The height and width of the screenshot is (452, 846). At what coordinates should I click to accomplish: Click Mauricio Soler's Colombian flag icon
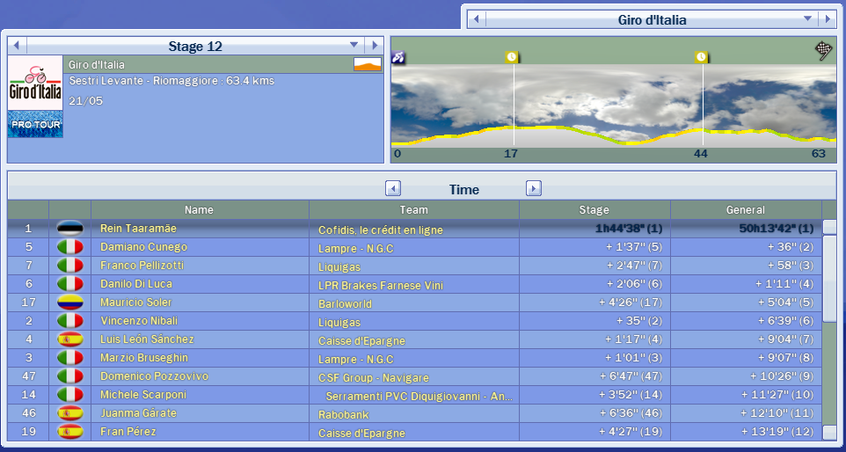[69, 303]
